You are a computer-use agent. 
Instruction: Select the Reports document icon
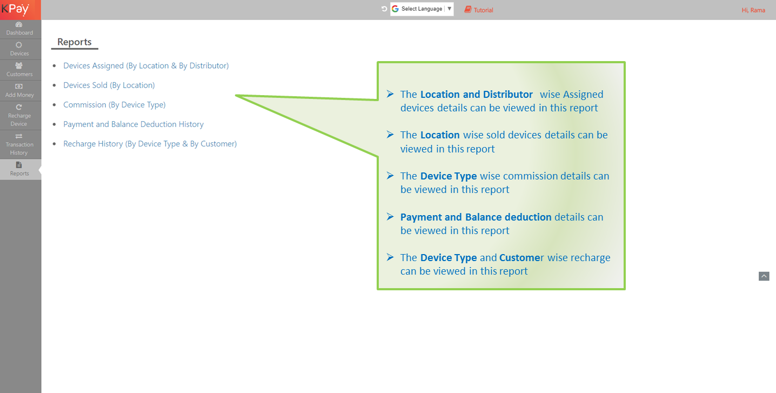click(19, 165)
